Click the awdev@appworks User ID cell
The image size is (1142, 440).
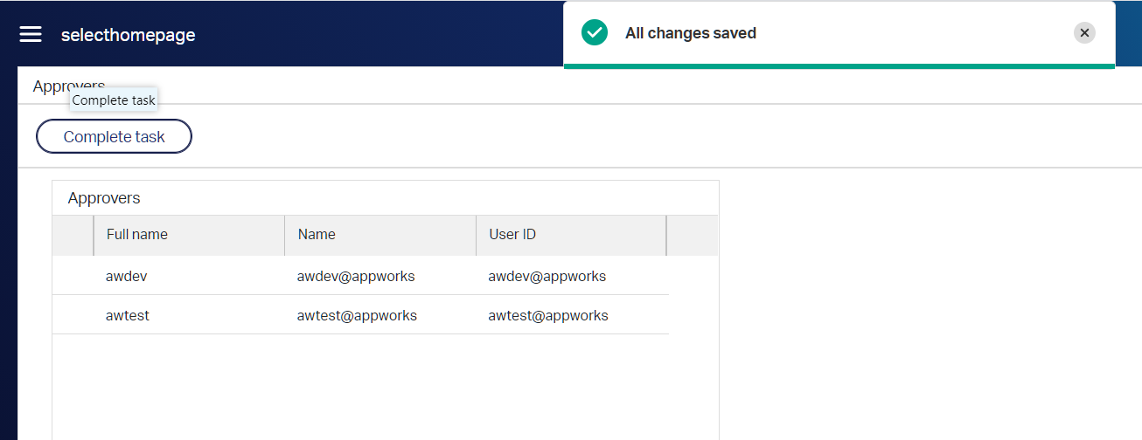(547, 276)
